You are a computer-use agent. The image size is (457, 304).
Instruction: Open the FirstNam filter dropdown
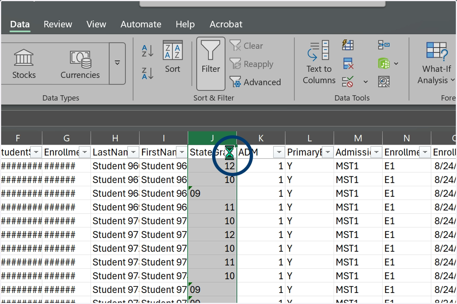click(x=182, y=152)
